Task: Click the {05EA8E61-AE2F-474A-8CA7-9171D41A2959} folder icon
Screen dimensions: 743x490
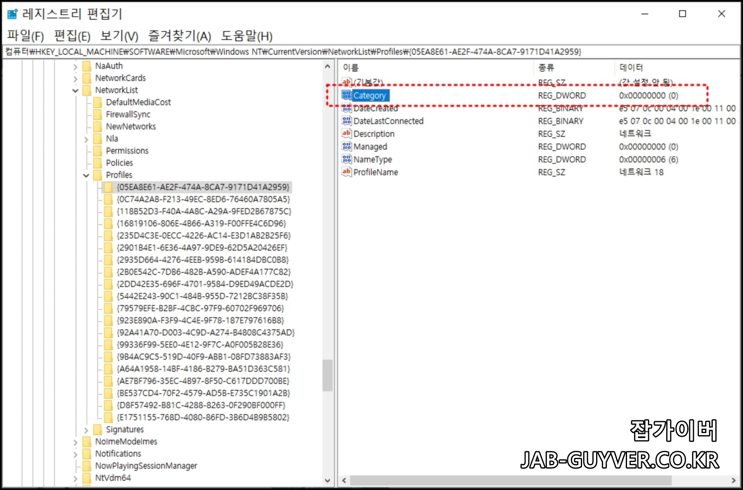Action: coord(108,187)
